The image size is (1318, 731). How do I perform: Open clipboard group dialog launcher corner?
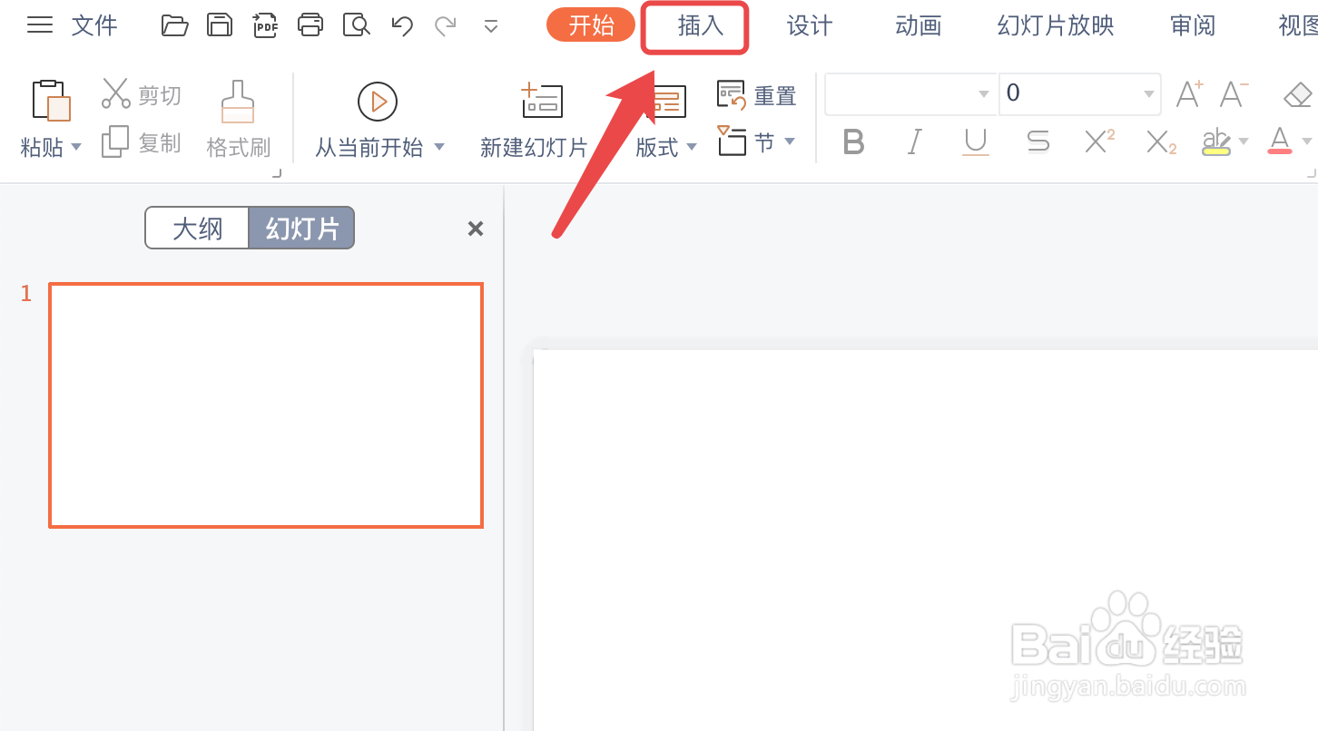(277, 172)
